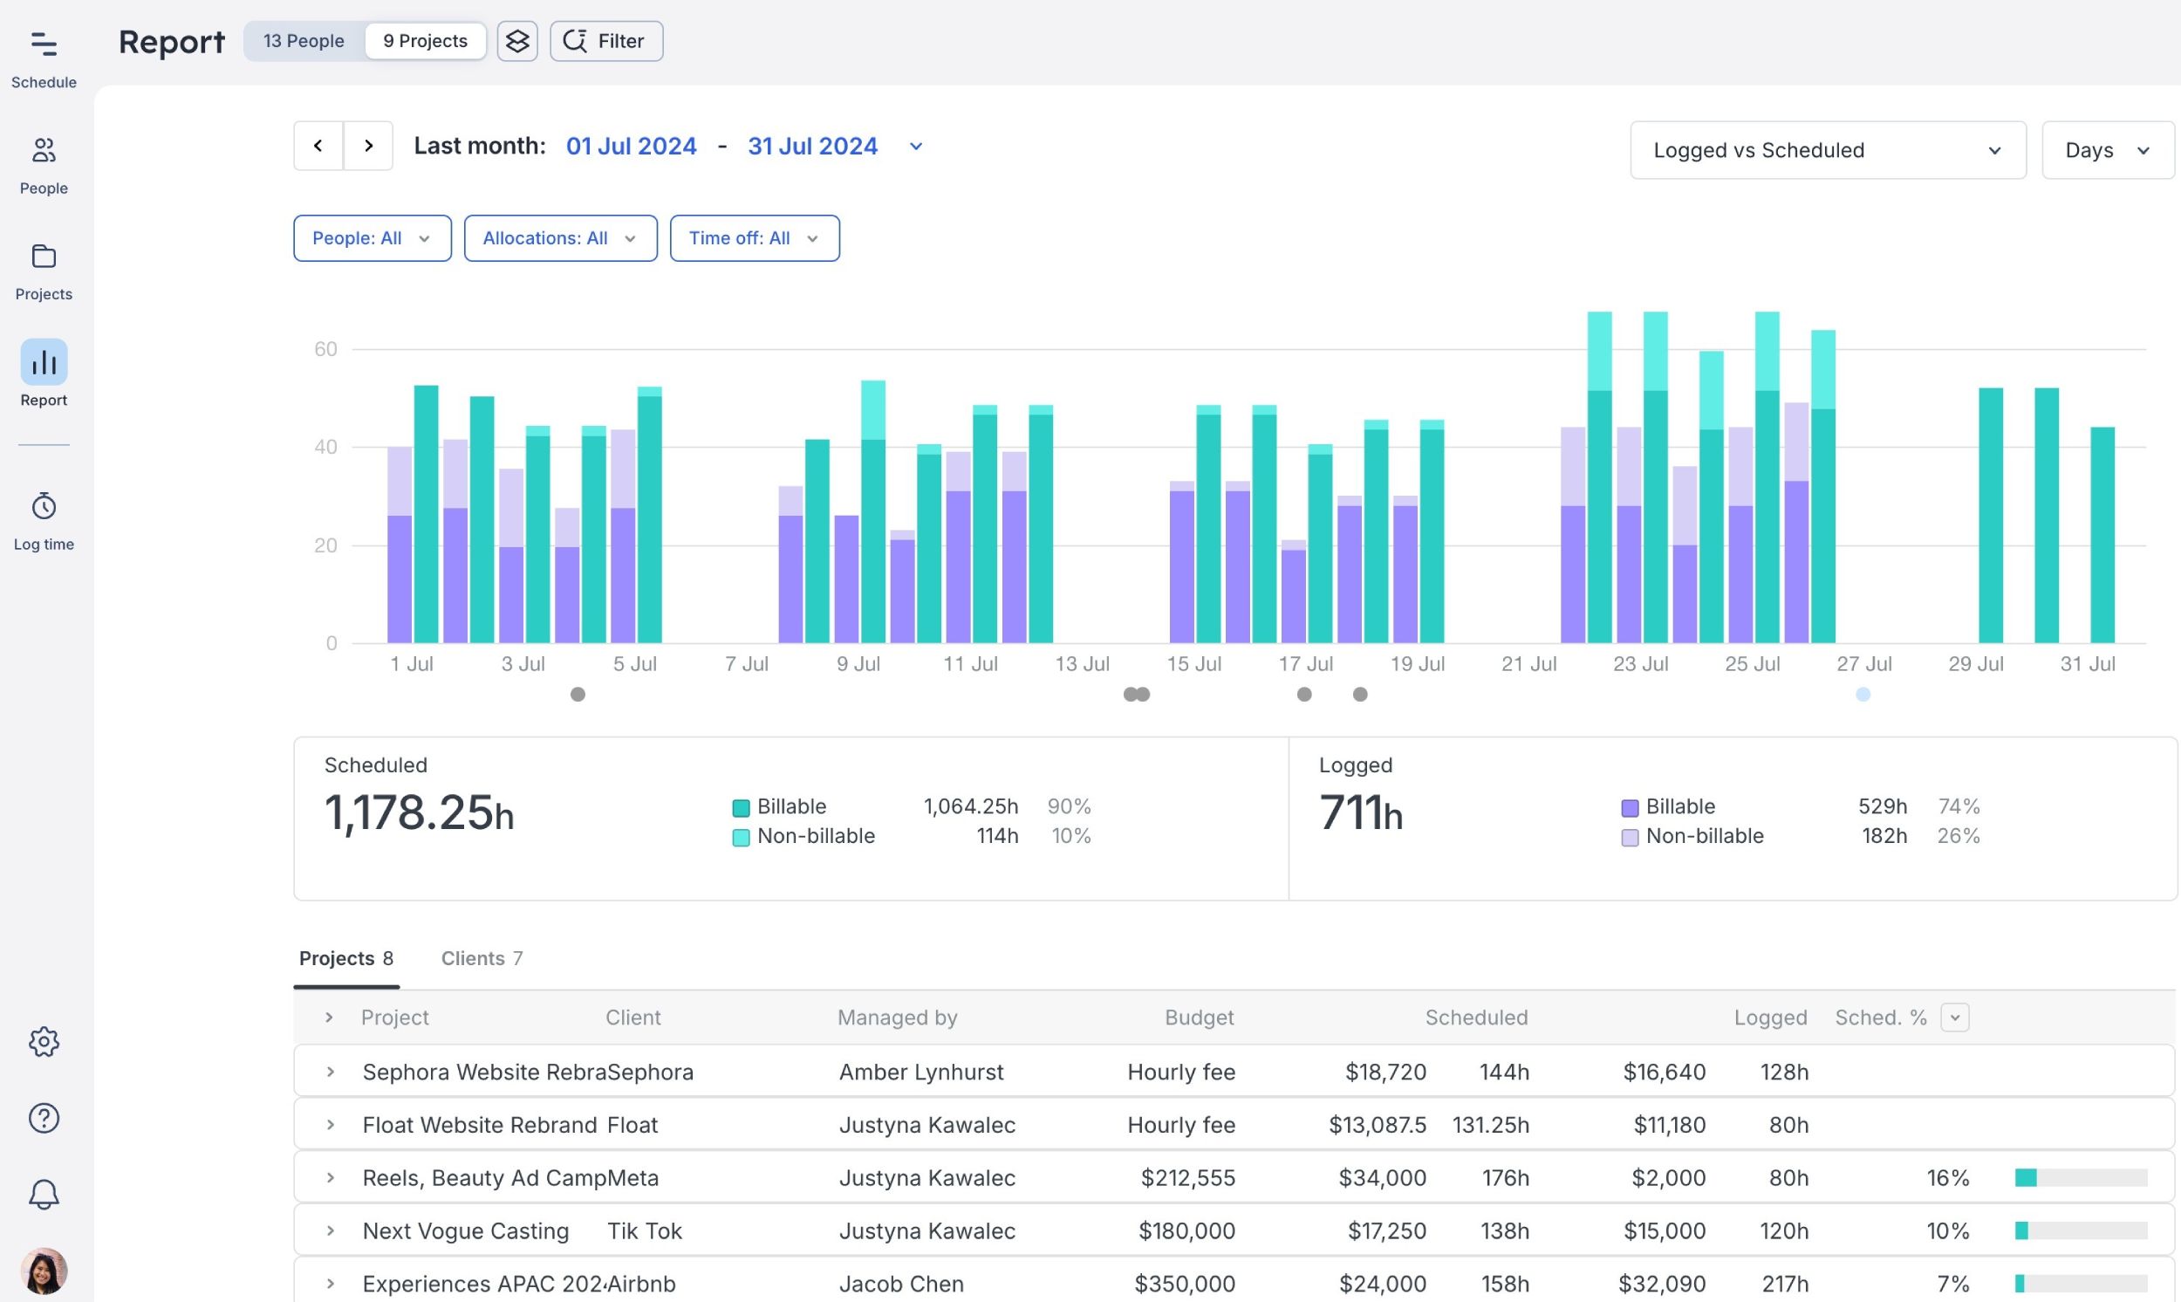Viewport: 2181px width, 1302px height.
Task: Open the help question mark icon
Action: (x=44, y=1118)
